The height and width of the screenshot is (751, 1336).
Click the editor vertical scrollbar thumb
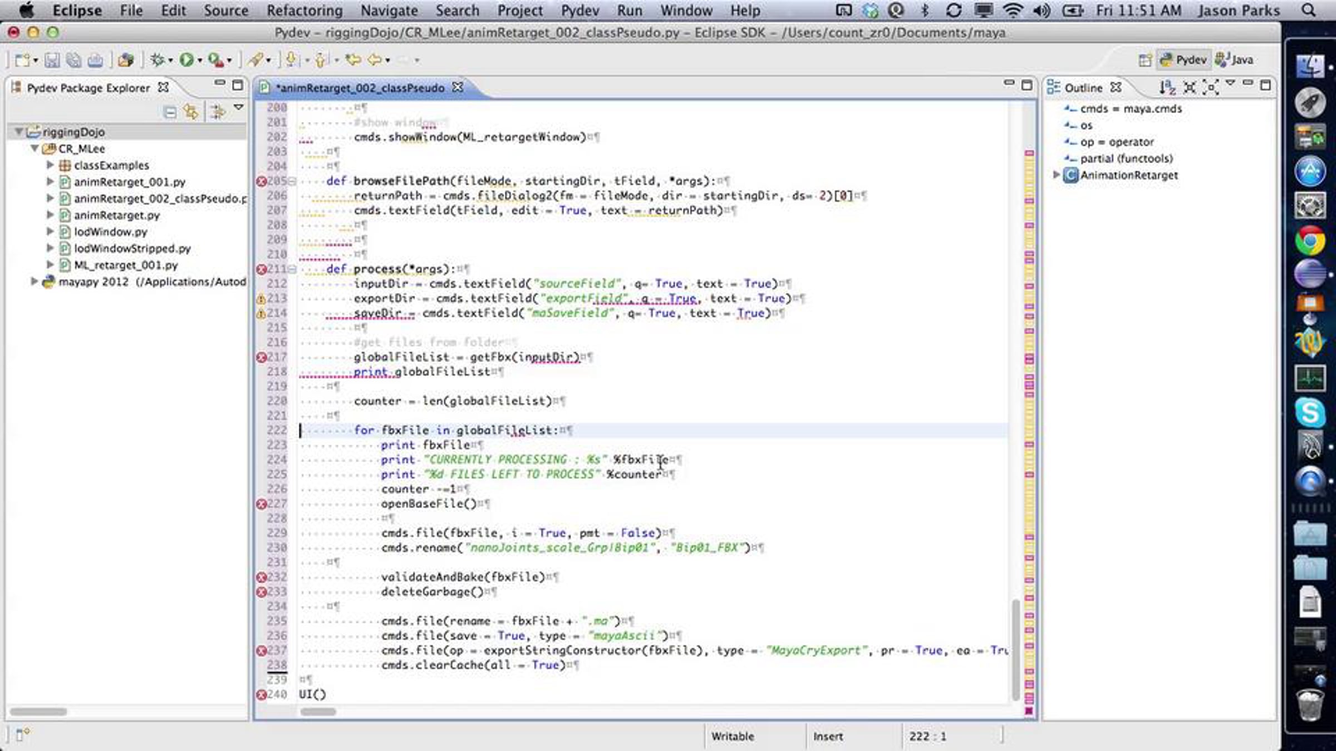click(1015, 649)
